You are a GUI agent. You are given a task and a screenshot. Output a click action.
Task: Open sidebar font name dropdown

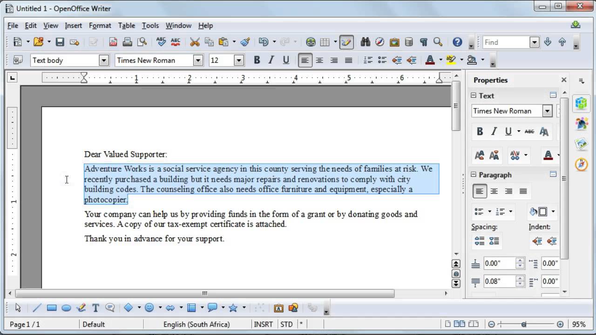[x=548, y=111]
